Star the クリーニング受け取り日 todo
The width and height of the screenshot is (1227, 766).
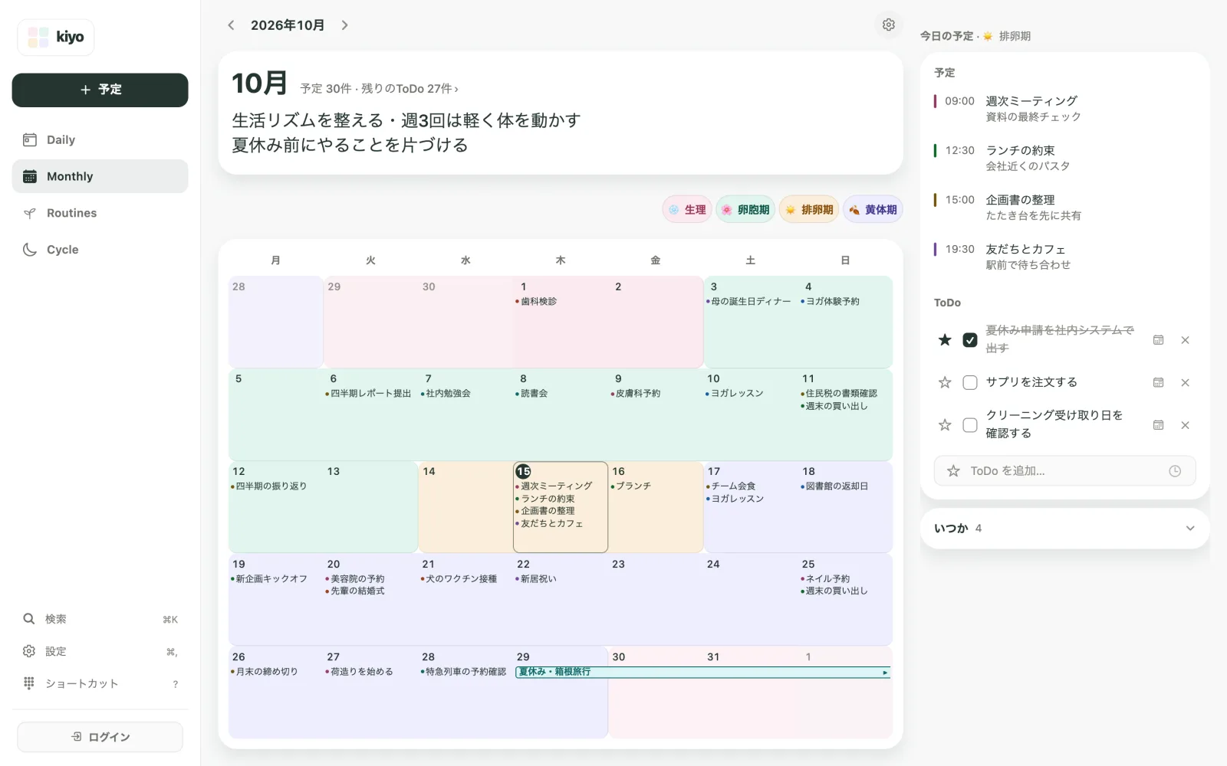[945, 424]
